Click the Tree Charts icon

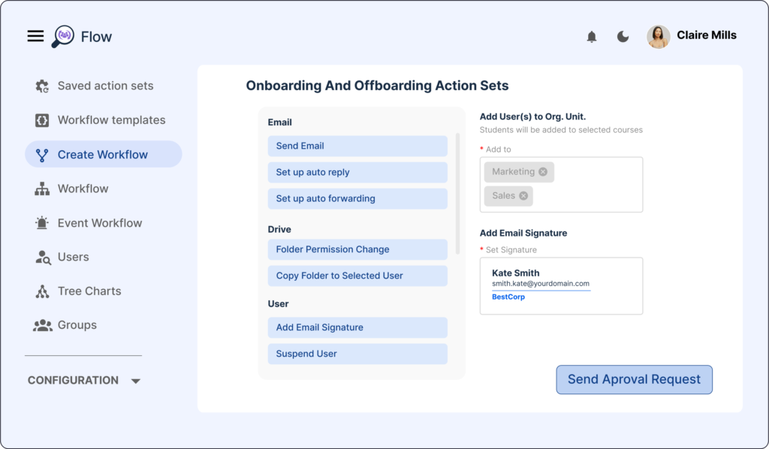coord(42,291)
